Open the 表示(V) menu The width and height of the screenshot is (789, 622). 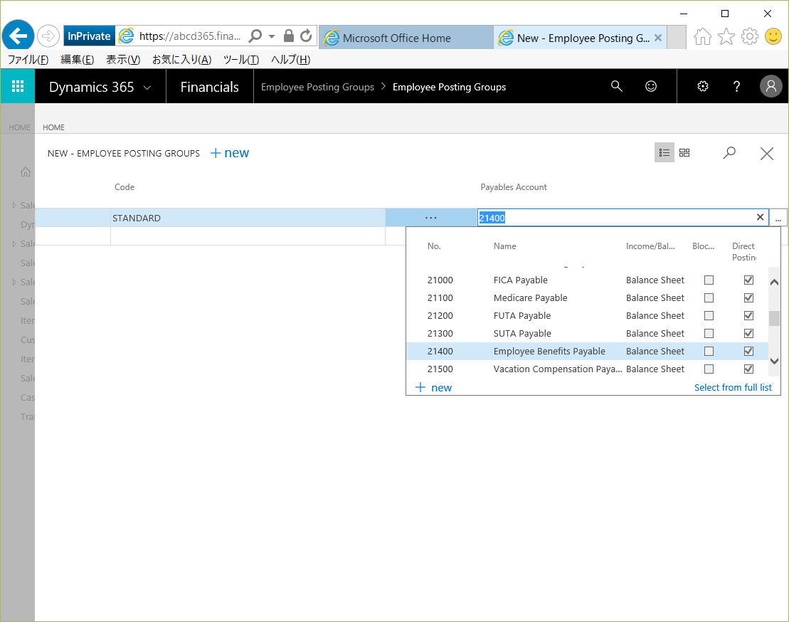[123, 60]
